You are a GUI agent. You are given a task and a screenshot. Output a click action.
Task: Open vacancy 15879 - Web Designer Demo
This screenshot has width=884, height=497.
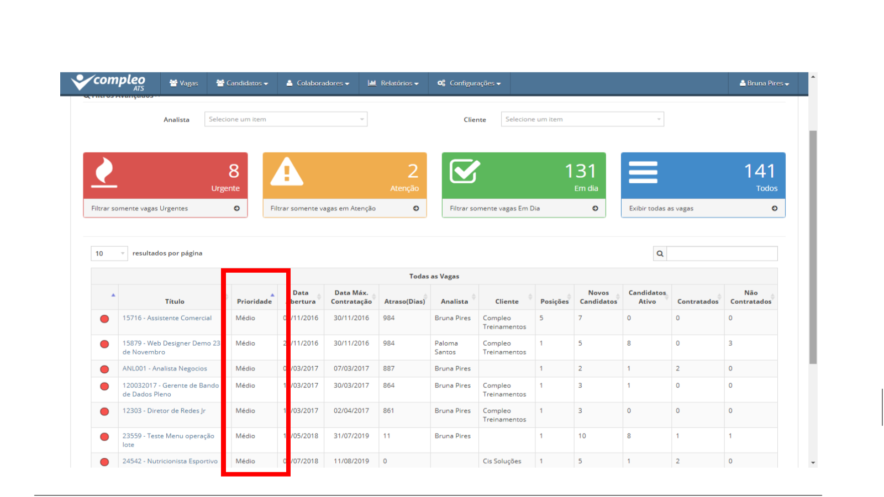coord(171,347)
